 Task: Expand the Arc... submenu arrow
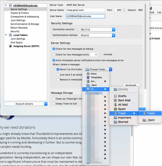tap(105, 81)
